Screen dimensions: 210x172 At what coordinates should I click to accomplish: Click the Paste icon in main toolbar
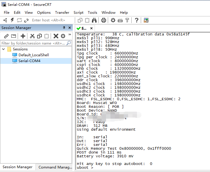tap(87, 20)
